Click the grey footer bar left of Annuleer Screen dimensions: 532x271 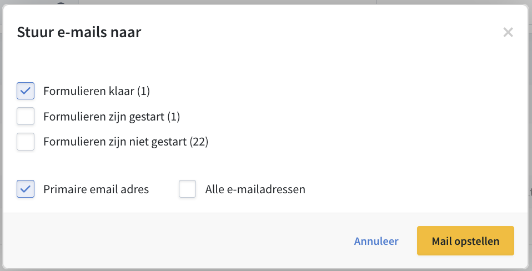pyautogui.click(x=167, y=241)
